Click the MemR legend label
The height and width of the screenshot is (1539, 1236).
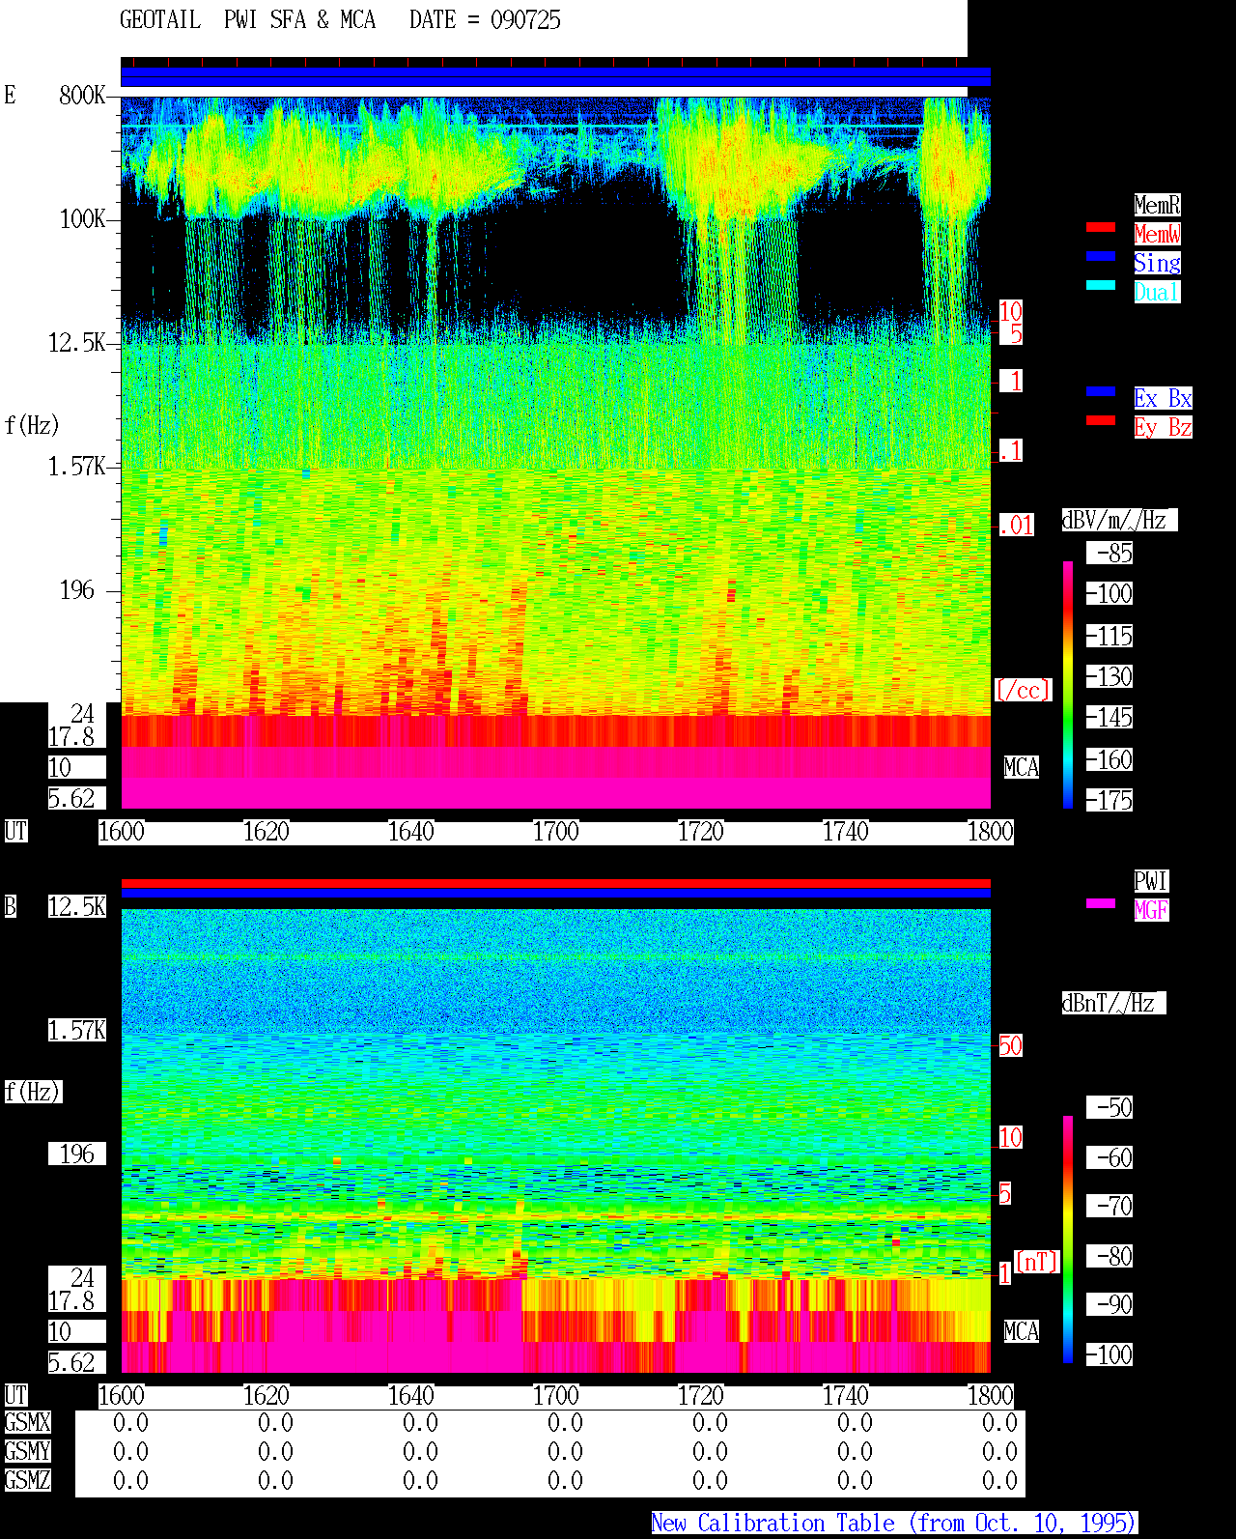[x=1157, y=205]
